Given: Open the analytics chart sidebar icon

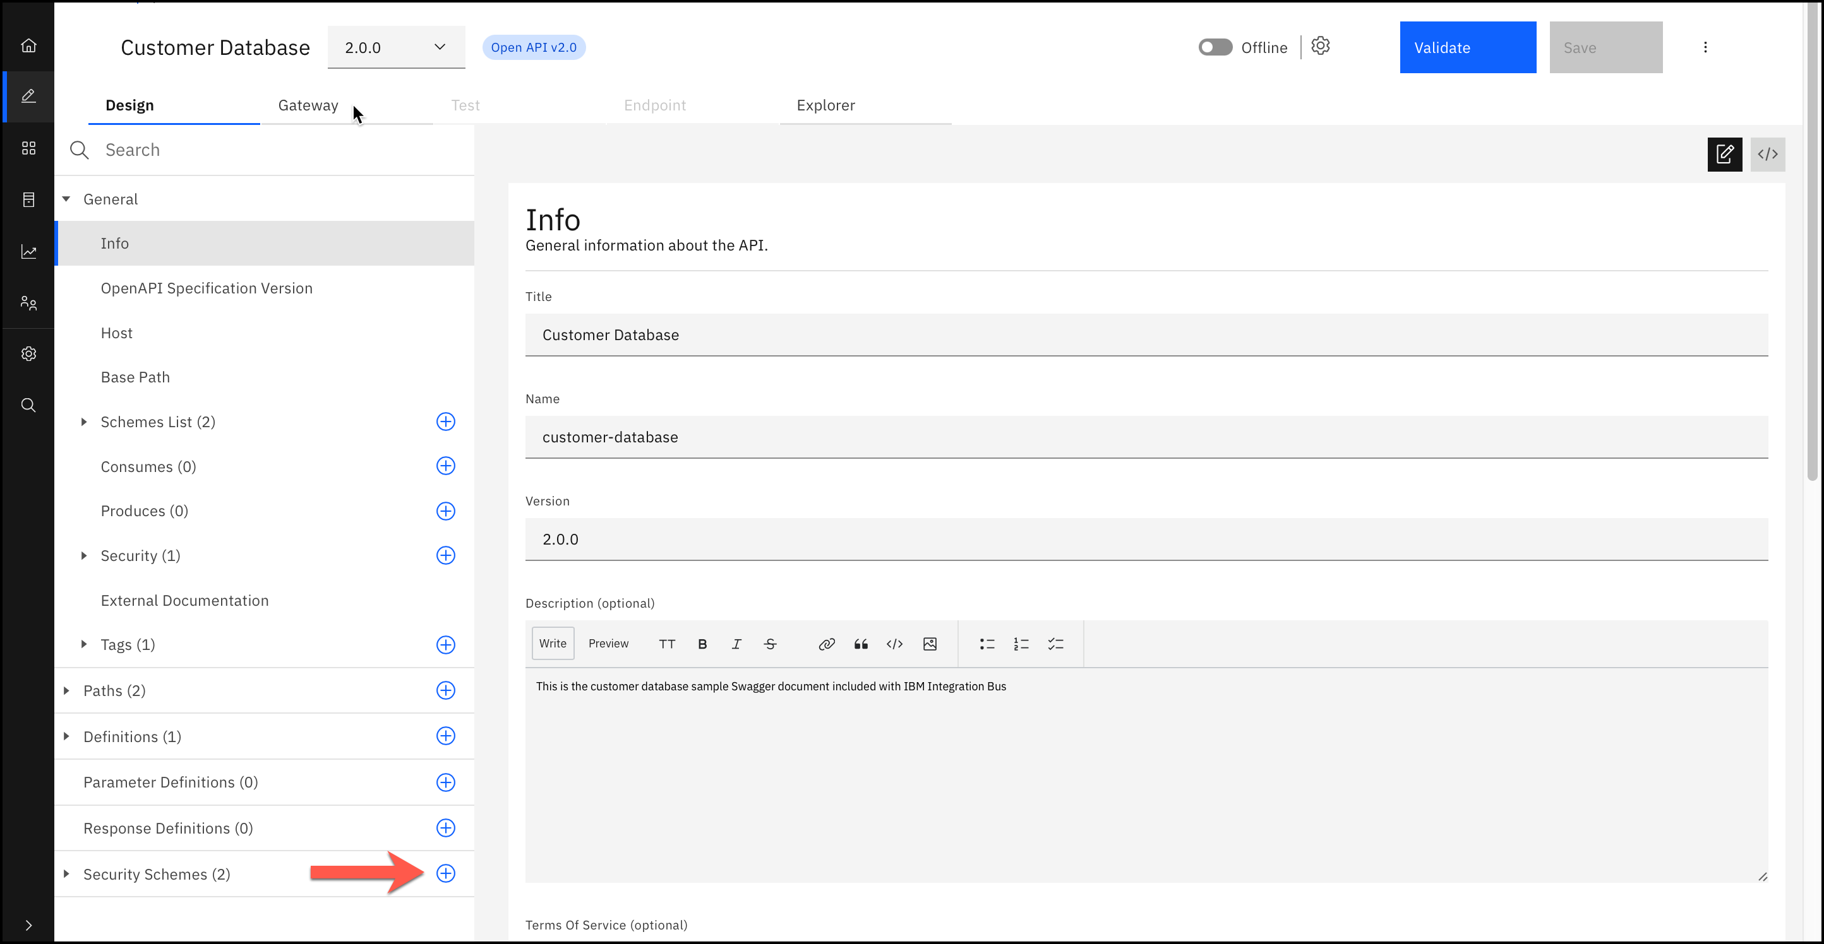Looking at the screenshot, I should [x=28, y=252].
